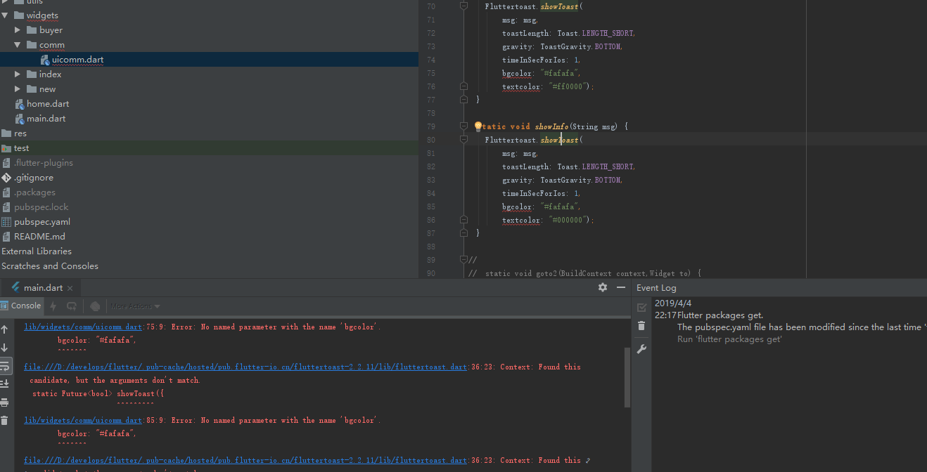The image size is (927, 472).
Task: Expand the buyer folder
Action: tap(18, 30)
